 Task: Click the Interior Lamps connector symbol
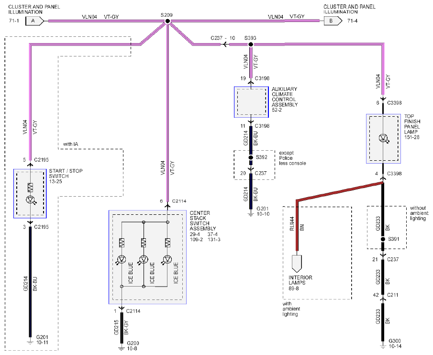[x=297, y=263]
